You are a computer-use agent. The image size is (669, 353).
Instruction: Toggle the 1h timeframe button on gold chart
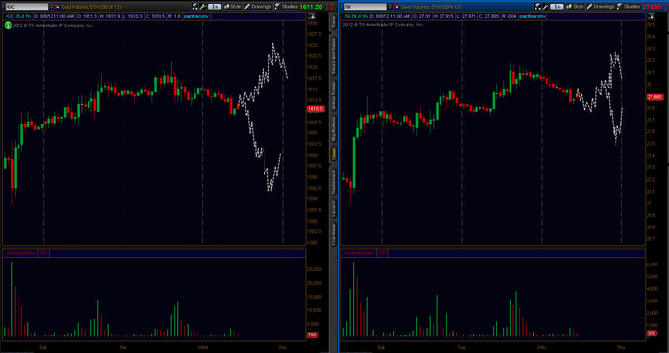[x=214, y=7]
